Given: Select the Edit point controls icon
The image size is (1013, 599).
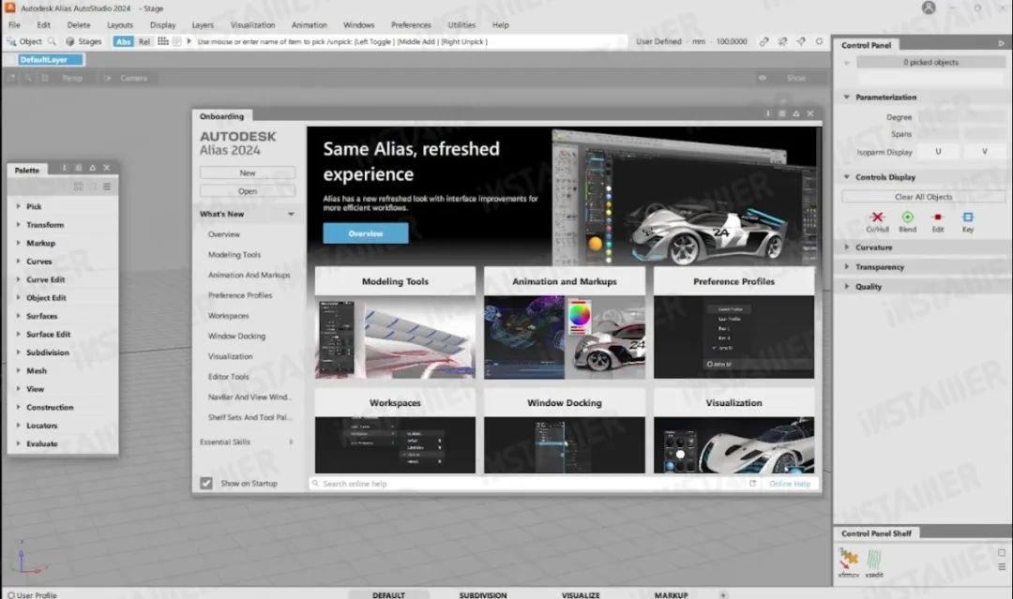Looking at the screenshot, I should click(937, 217).
